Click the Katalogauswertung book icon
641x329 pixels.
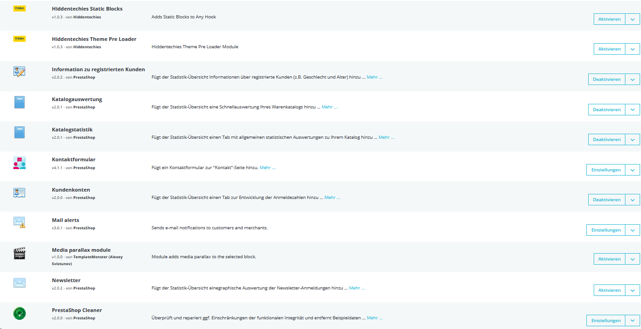19,102
